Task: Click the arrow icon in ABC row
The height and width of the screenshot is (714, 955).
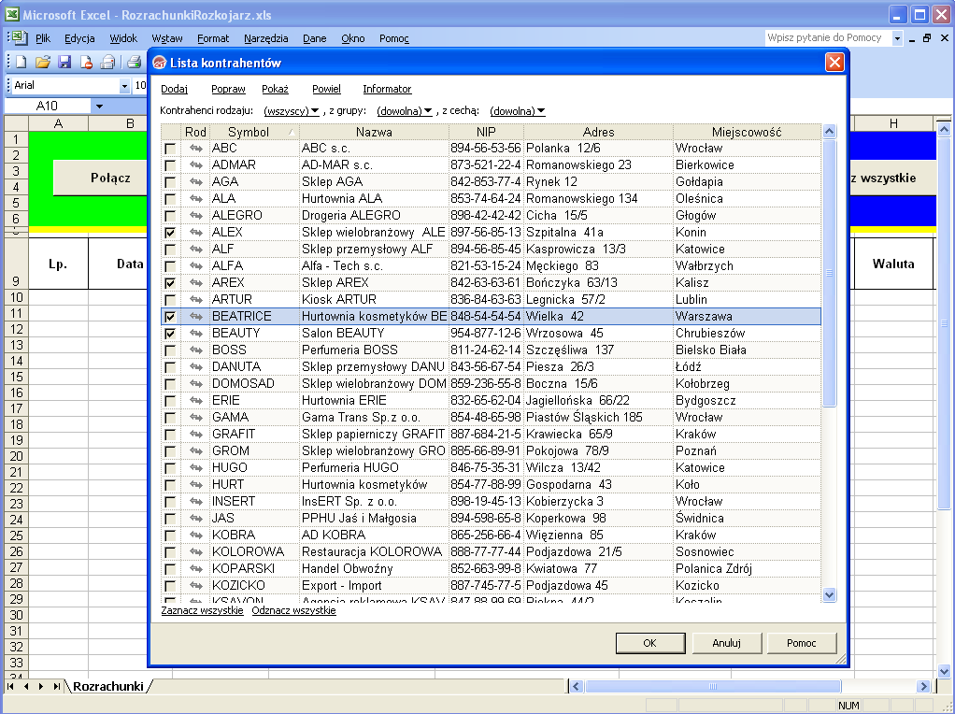Action: pos(196,148)
